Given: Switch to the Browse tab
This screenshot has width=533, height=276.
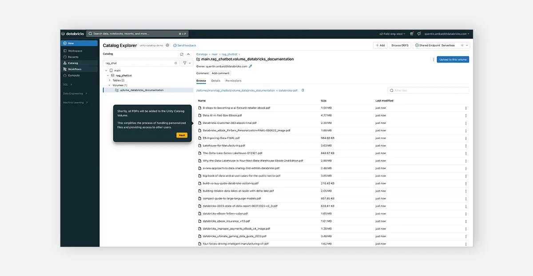Looking at the screenshot, I should point(201,81).
